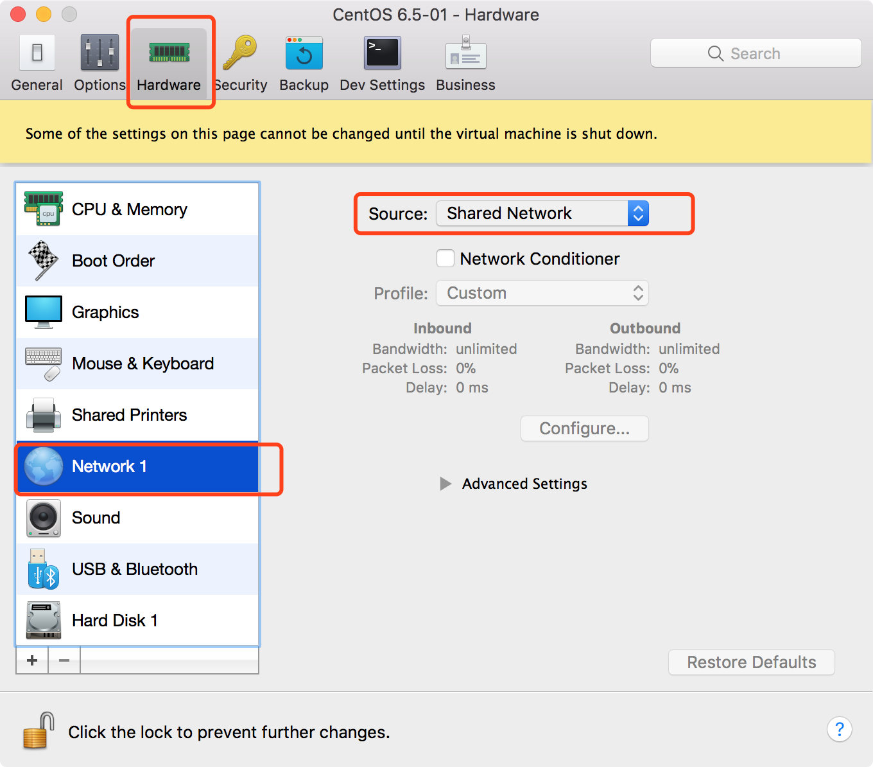Select Boot Order in the hardware list

pyautogui.click(x=137, y=261)
